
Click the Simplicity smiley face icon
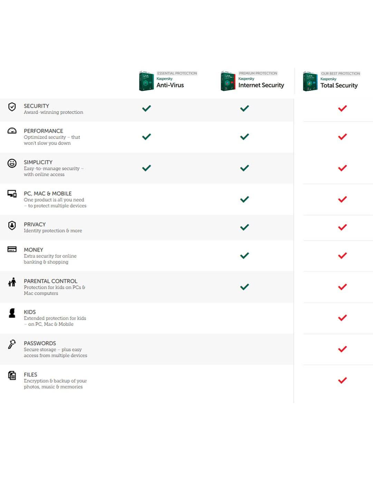pos(12,163)
